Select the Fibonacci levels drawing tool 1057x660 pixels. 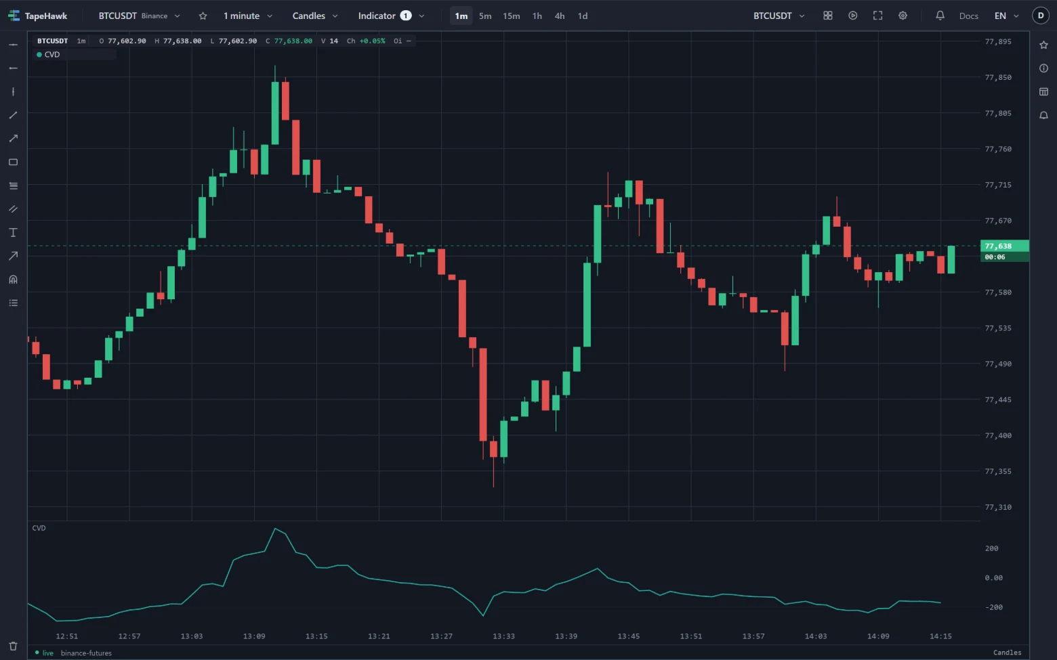13,185
